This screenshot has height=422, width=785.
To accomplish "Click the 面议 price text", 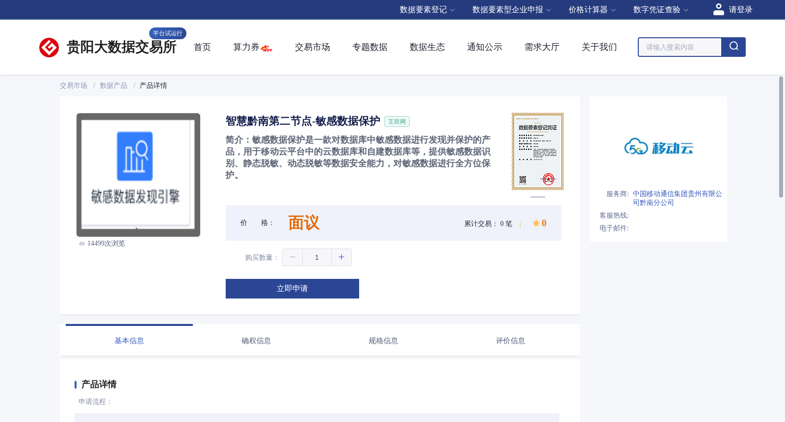I will (x=304, y=223).
